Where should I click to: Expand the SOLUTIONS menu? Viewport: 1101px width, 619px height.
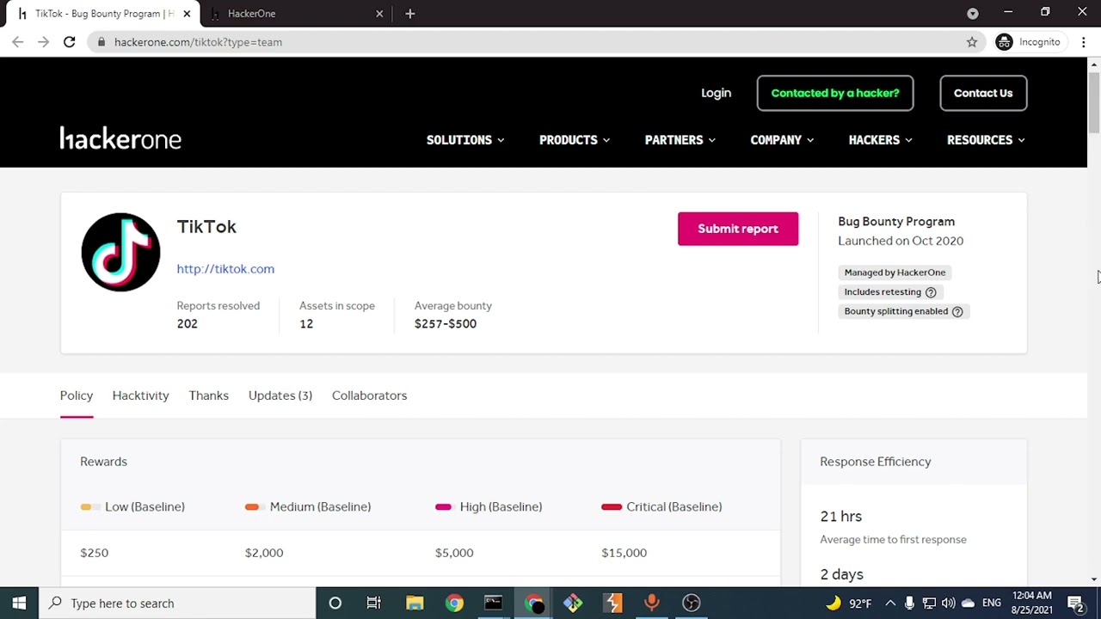tap(465, 140)
